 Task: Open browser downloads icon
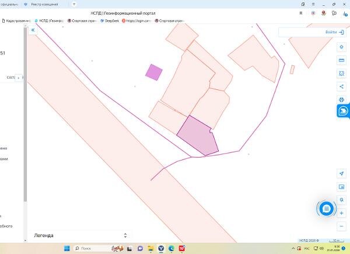point(345,14)
